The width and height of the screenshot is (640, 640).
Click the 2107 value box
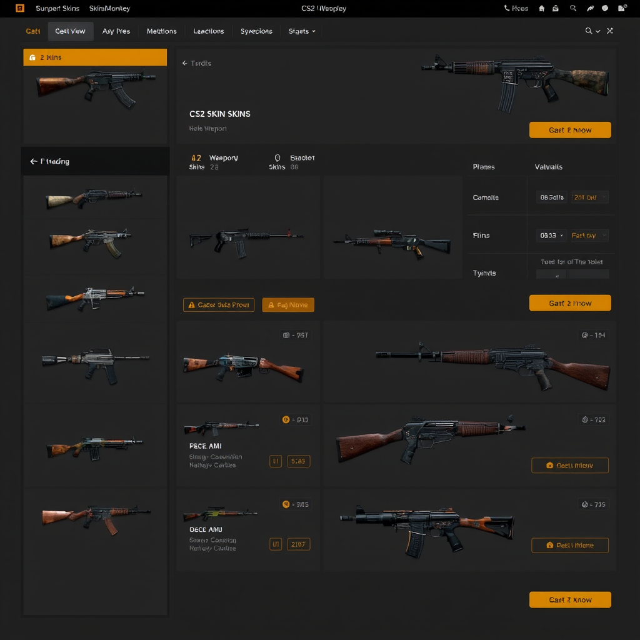click(298, 544)
